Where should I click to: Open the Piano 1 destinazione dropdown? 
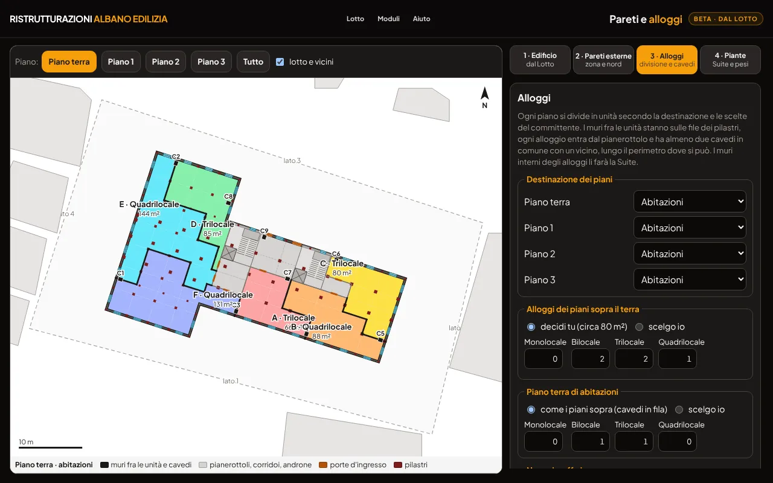(x=690, y=228)
